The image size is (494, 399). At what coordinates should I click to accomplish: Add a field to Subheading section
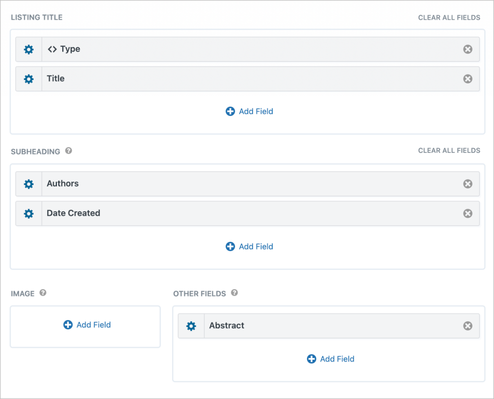tap(249, 247)
